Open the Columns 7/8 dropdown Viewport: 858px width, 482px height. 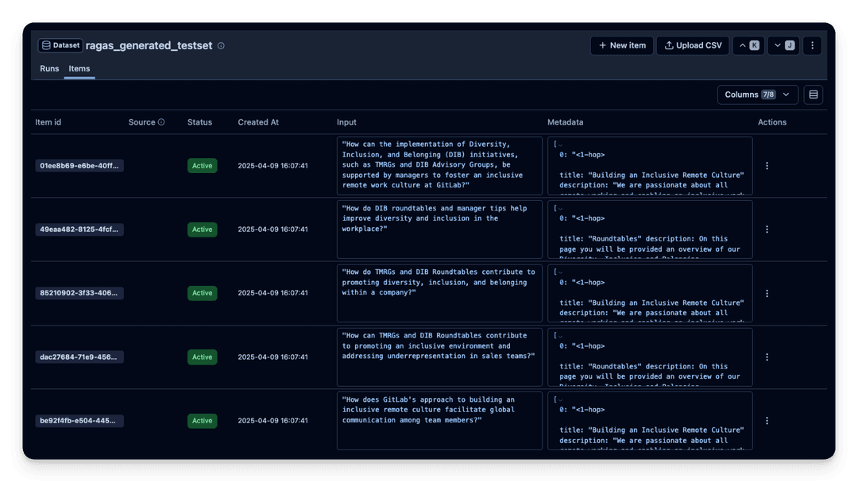tap(757, 94)
